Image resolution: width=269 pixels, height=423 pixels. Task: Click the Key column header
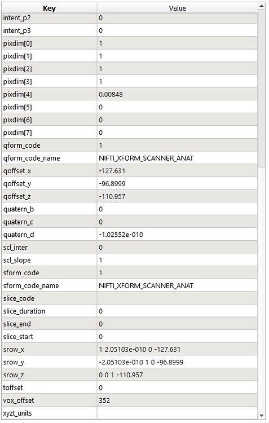tap(49, 8)
